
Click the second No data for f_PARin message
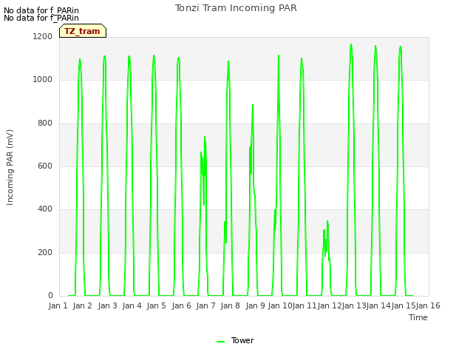click(x=41, y=18)
